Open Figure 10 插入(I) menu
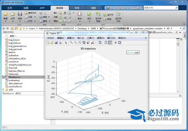The image size is (188, 131). pyautogui.click(x=80, y=38)
